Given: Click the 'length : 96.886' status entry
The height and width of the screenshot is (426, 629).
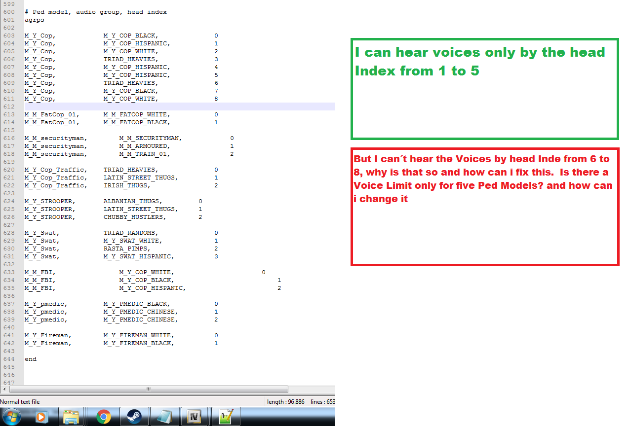Looking at the screenshot, I should [x=286, y=402].
